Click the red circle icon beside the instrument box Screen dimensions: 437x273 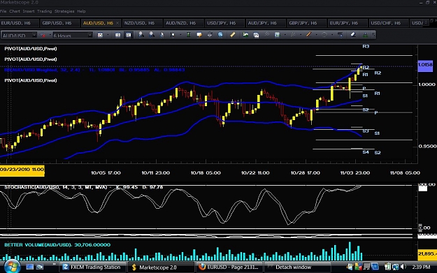point(43,35)
